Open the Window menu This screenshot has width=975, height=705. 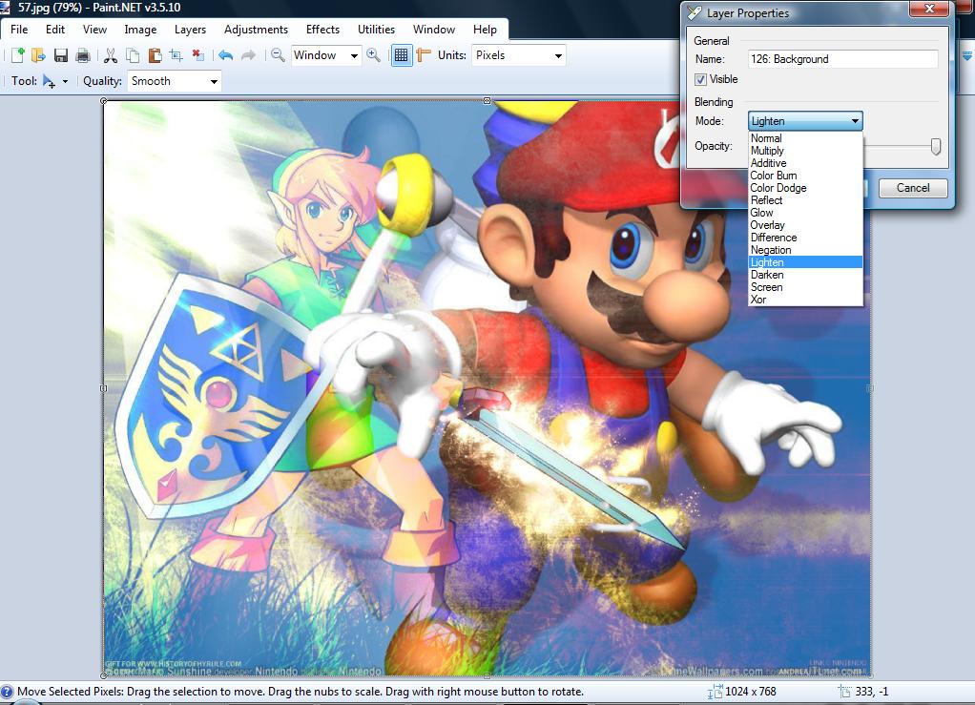434,30
